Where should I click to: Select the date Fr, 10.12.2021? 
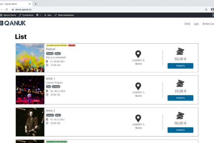tap(57, 119)
